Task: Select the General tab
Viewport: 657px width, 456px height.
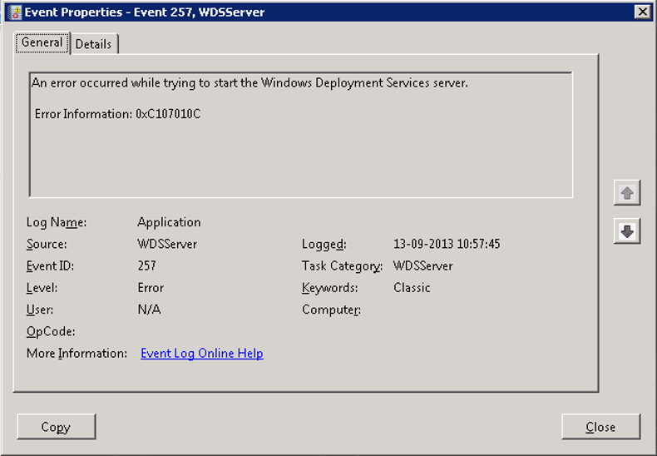Action: [42, 42]
